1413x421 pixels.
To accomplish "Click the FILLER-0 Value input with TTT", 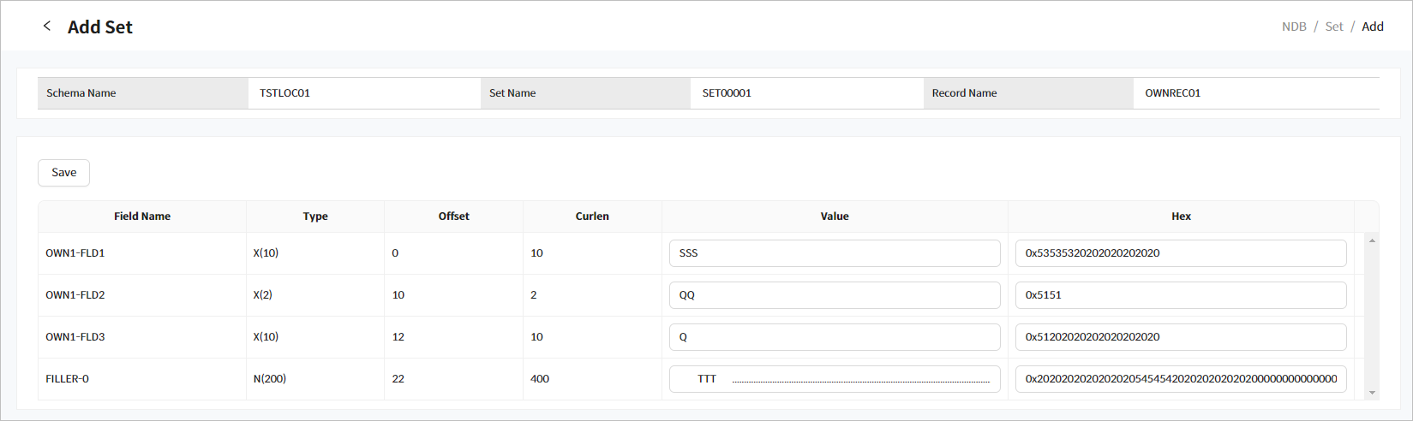I will (834, 379).
